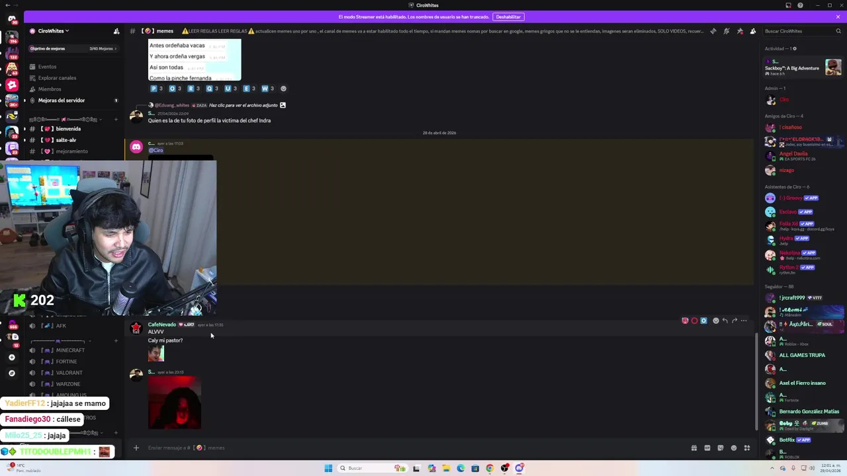Open the bienvenida text channel
The image size is (847, 476).
[73, 129]
